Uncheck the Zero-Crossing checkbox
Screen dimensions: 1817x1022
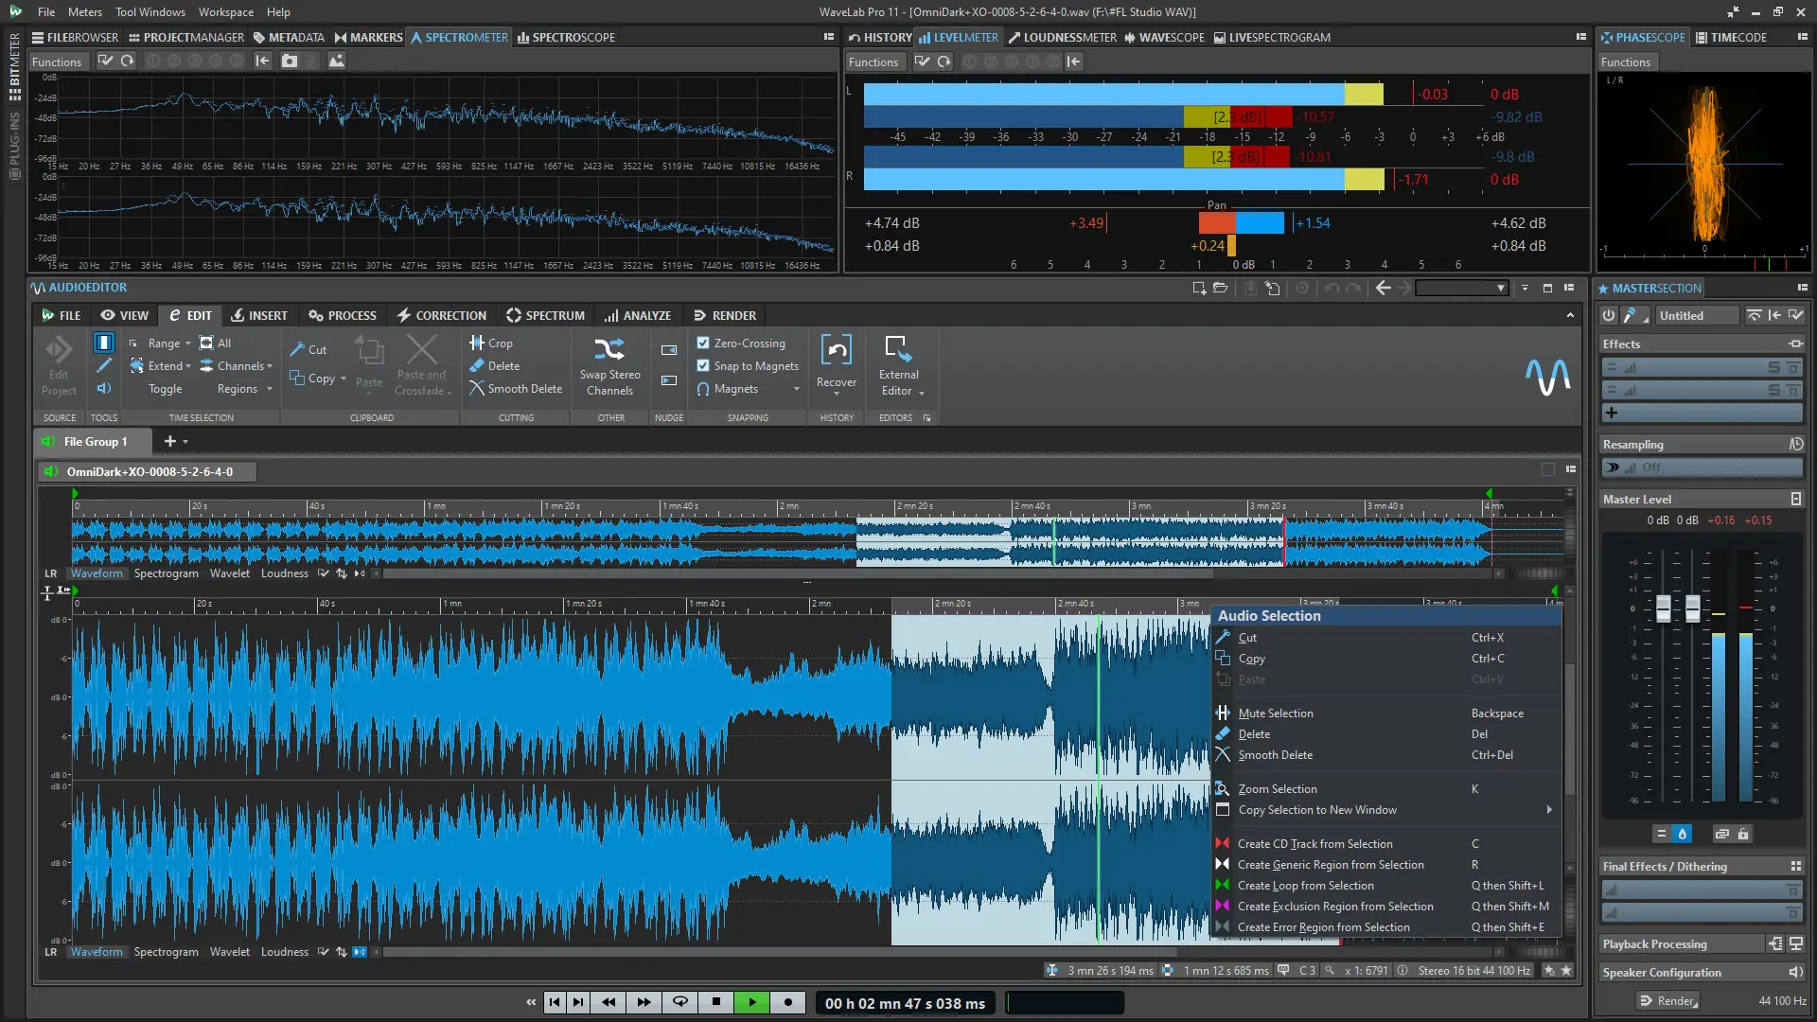703,344
